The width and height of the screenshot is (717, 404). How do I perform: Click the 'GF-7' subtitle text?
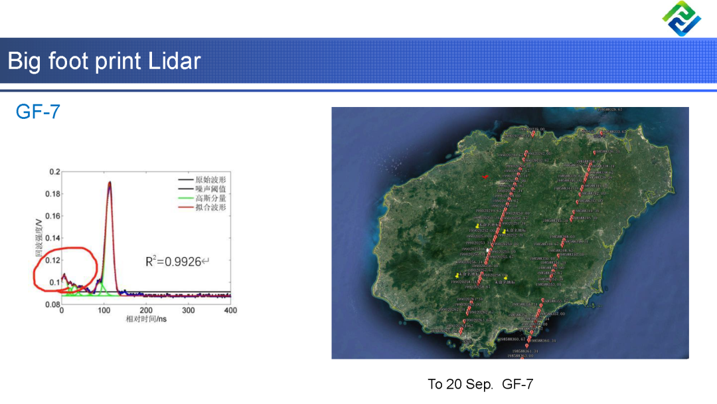pos(38,112)
